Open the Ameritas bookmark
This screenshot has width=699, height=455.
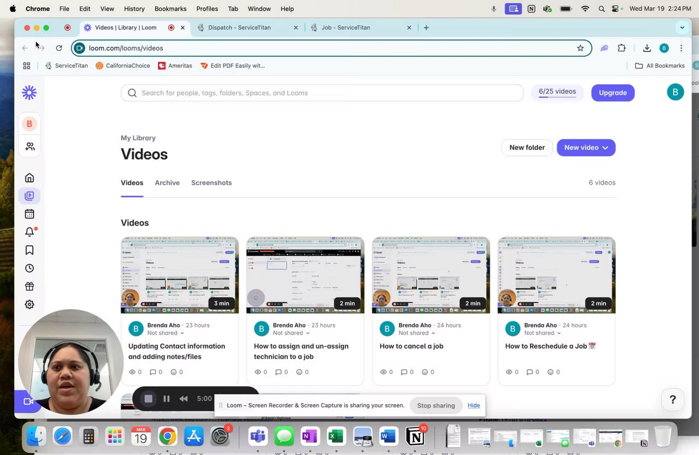point(175,66)
